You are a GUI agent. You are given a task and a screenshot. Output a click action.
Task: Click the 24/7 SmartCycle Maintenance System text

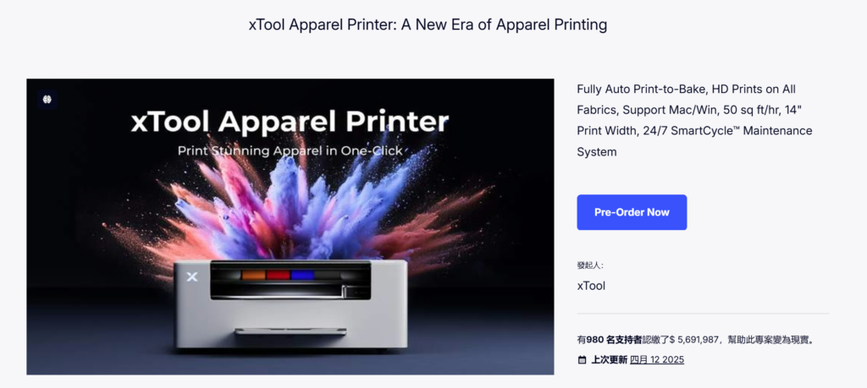694,141
